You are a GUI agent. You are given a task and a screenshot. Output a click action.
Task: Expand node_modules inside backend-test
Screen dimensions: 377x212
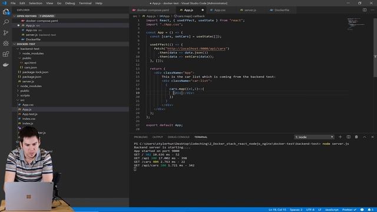click(x=20, y=54)
